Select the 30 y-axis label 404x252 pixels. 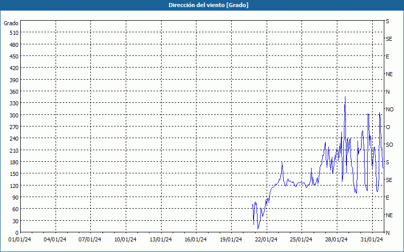pyautogui.click(x=15, y=221)
